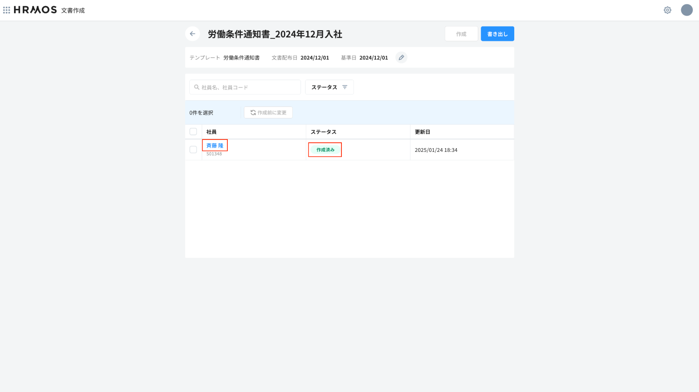Click the 作成前に変更 button
699x392 pixels.
point(268,113)
